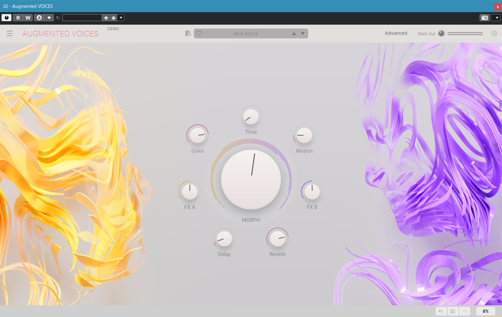Click the redo arrow icon
This screenshot has height=317, width=502.
[x=464, y=311]
